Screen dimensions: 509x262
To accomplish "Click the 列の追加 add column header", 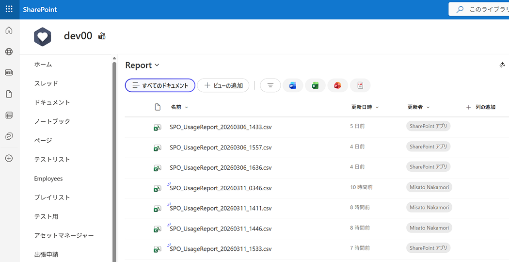I will [x=480, y=107].
